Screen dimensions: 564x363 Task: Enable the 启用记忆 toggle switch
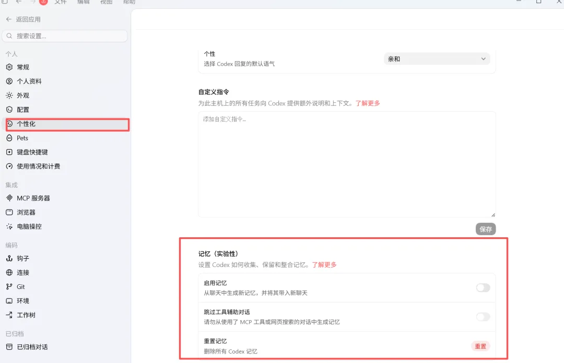point(483,287)
